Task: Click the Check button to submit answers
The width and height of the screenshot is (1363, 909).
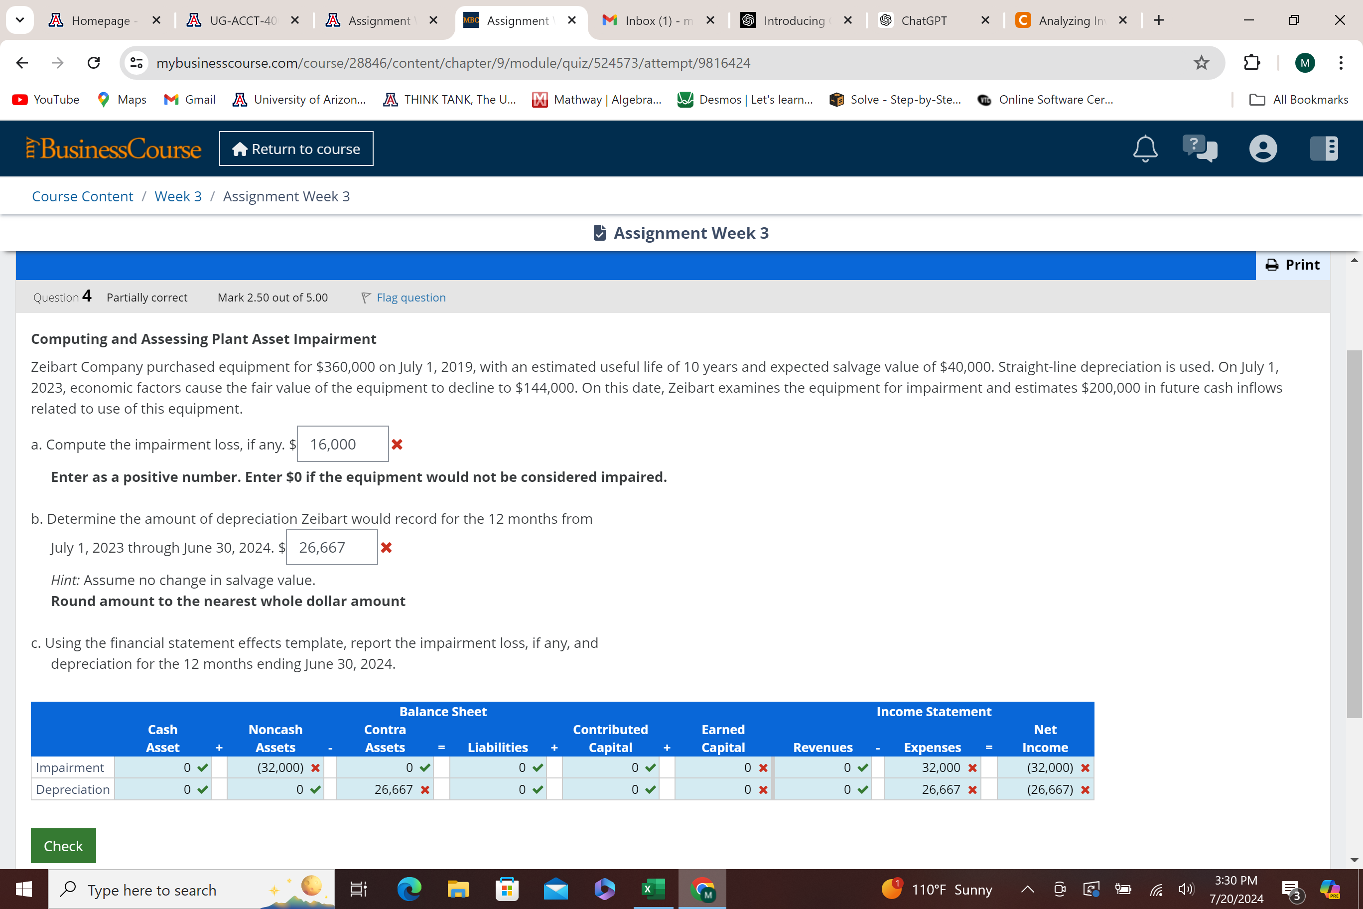Action: [x=63, y=845]
